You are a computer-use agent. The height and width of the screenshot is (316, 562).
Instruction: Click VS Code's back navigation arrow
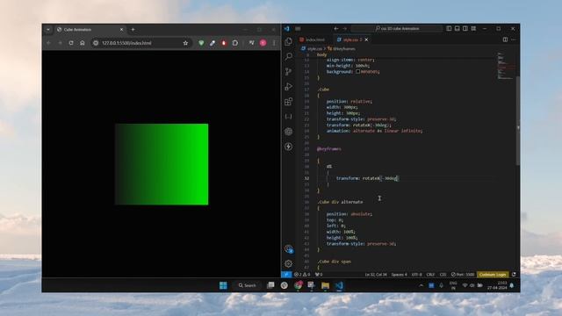pyautogui.click(x=336, y=29)
